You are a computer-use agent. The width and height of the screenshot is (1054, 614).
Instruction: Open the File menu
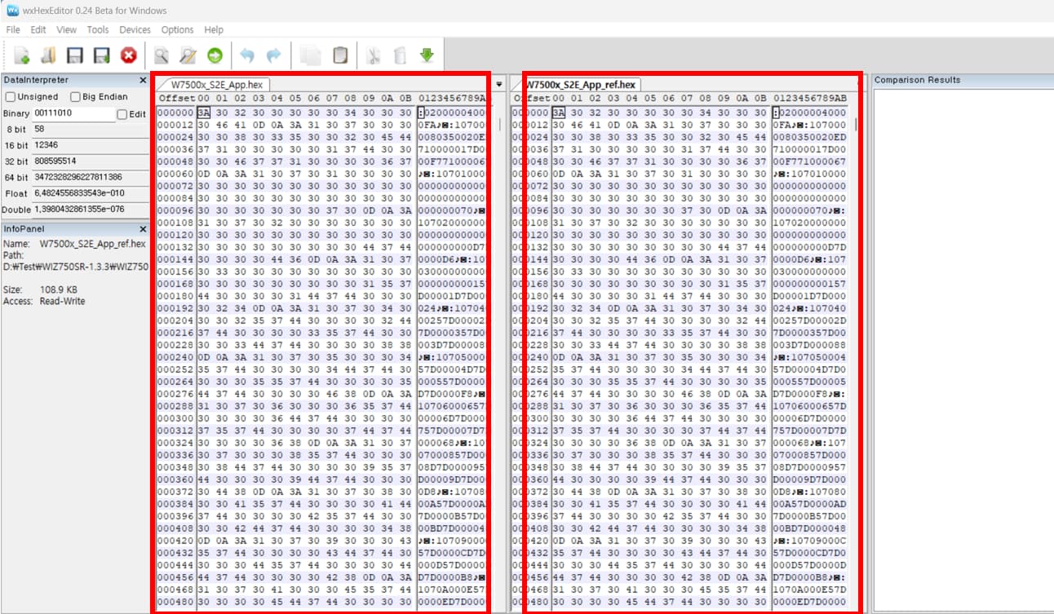12,29
